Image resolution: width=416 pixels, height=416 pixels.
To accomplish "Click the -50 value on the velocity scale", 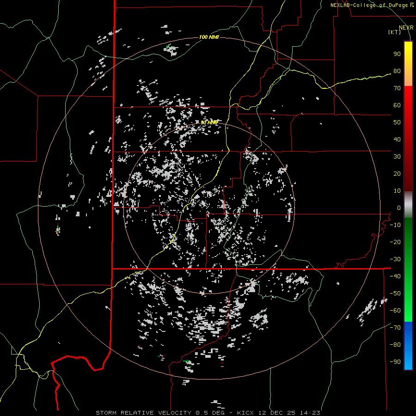I will (x=395, y=294).
